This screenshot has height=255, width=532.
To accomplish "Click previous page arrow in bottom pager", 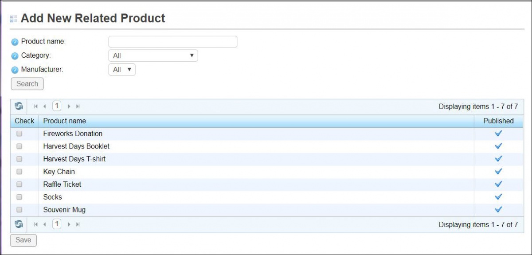I will point(44,224).
